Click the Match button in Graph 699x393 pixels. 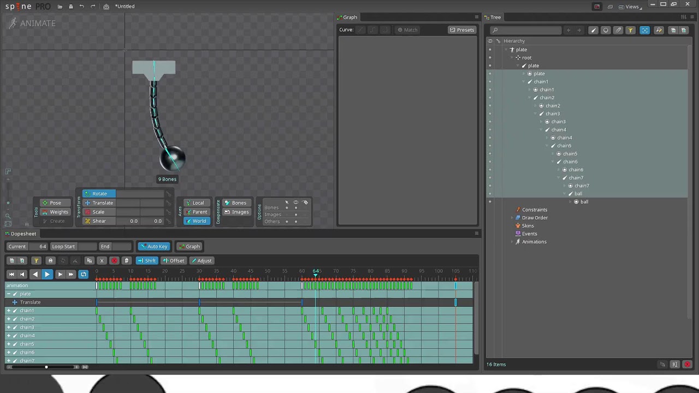click(407, 30)
